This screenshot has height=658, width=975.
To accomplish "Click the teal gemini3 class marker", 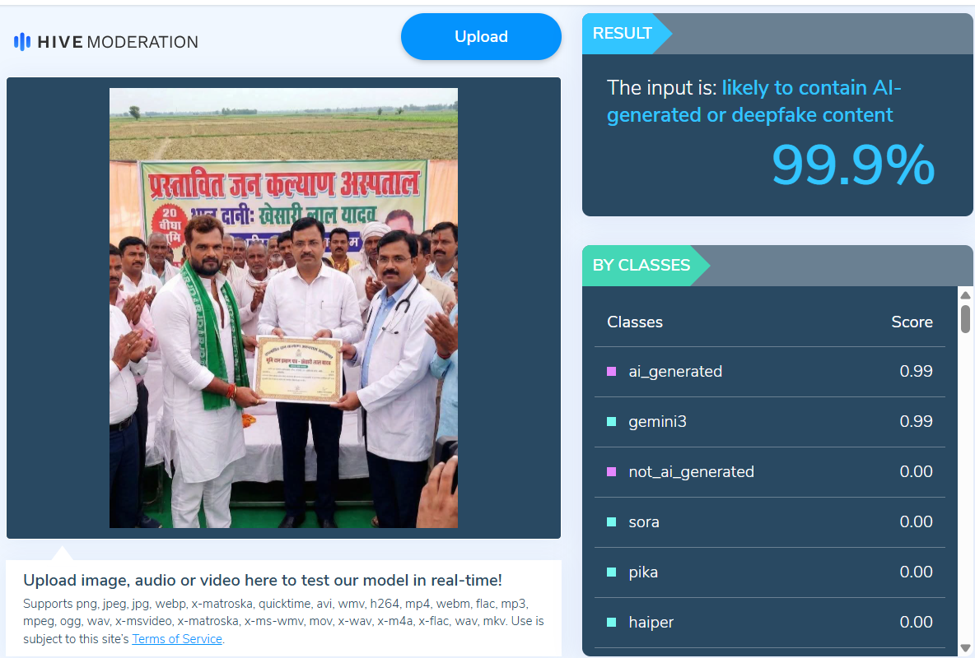I will click(611, 422).
